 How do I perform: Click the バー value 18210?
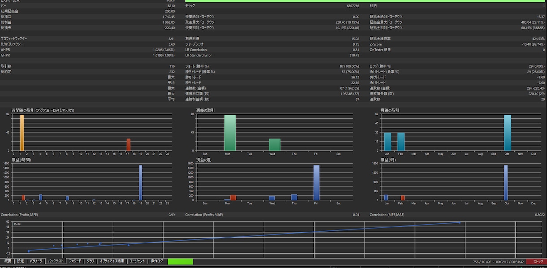[x=171, y=6]
